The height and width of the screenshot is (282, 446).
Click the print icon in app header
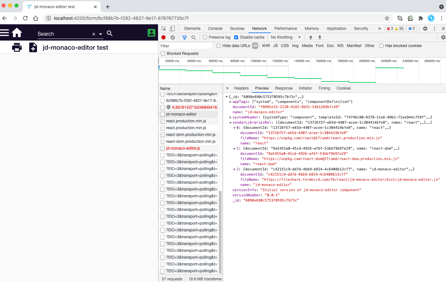(17, 47)
